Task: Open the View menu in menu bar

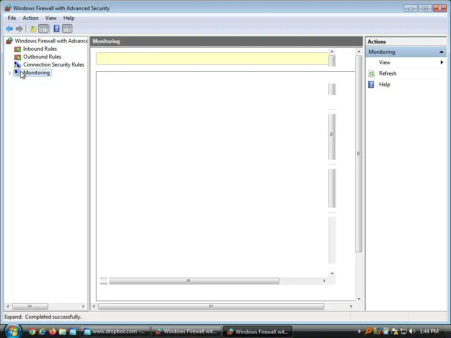Action: point(51,18)
